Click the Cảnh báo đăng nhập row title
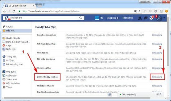171x101 pixels. pyautogui.click(x=46, y=35)
